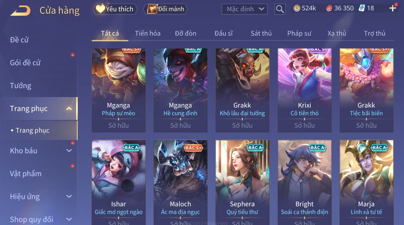404x225 pixels.
Task: Tap the gold coin icon showing 524k
Action: click(x=297, y=8)
